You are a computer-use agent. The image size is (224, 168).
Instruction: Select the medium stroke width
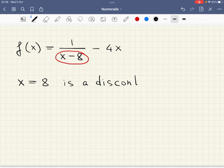pos(175,19)
